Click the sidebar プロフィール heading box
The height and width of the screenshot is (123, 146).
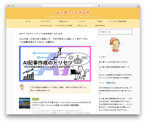(x=116, y=32)
